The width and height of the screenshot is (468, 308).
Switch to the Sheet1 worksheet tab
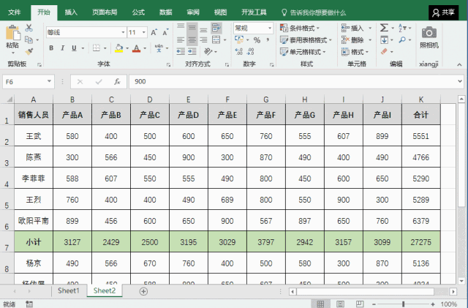(x=69, y=290)
